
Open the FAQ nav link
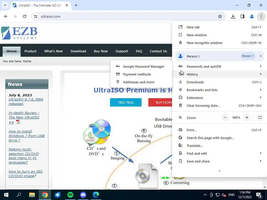(139, 51)
